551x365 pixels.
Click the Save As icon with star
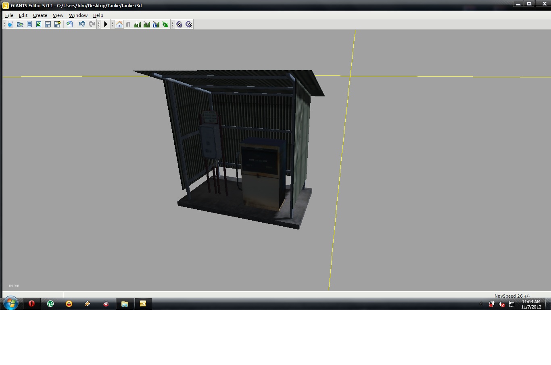pyautogui.click(x=57, y=24)
